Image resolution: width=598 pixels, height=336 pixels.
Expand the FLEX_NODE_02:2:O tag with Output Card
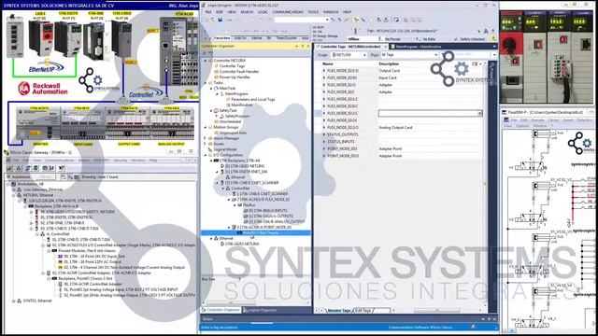324,71
